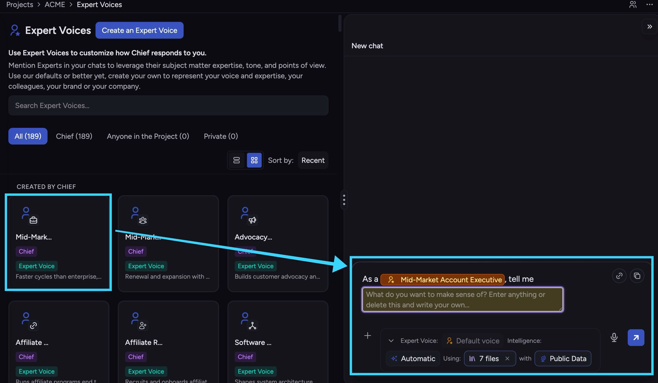Viewport: 658px width, 383px height.
Task: Click the Expert Voice tag on Affiliate R... card
Action: tap(146, 372)
